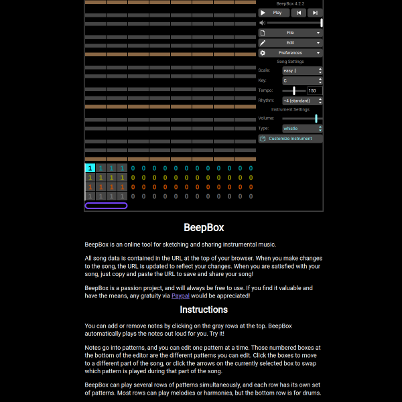Change the Scale selector from easy
This screenshot has width=402, height=402.
pos(302,70)
